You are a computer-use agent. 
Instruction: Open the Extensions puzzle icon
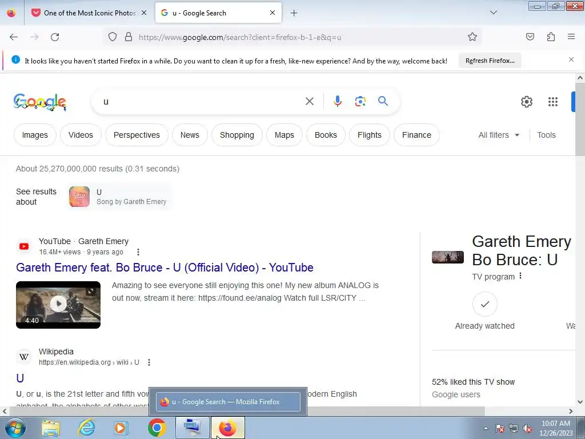(x=551, y=37)
